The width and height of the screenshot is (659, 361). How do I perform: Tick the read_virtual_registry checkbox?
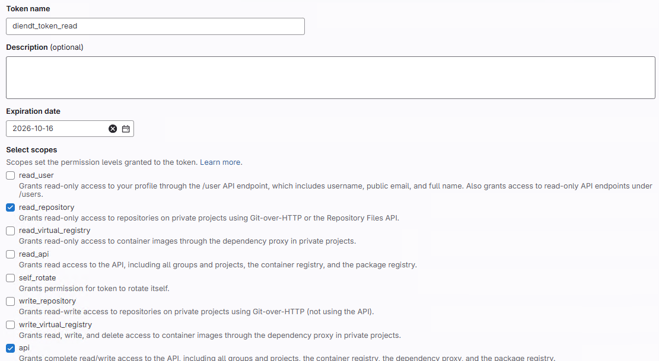[x=10, y=231]
